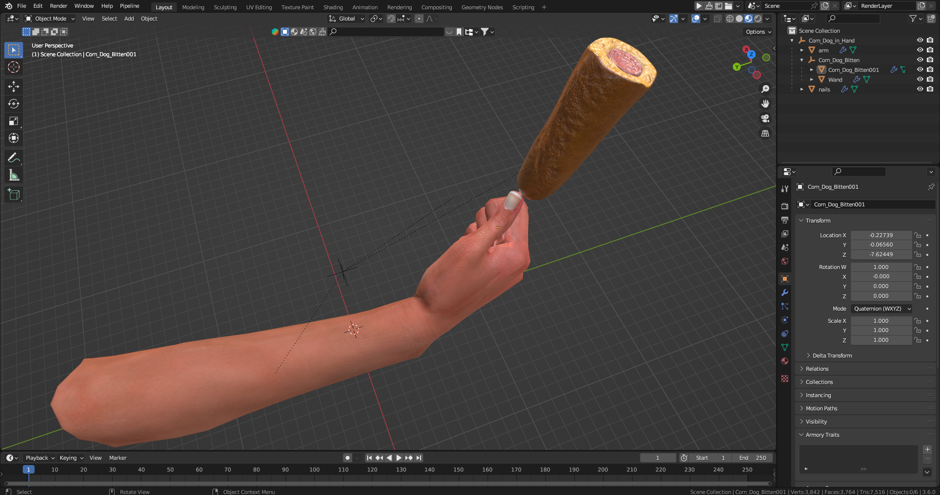
Task: Open the World properties tab
Action: pyautogui.click(x=785, y=261)
